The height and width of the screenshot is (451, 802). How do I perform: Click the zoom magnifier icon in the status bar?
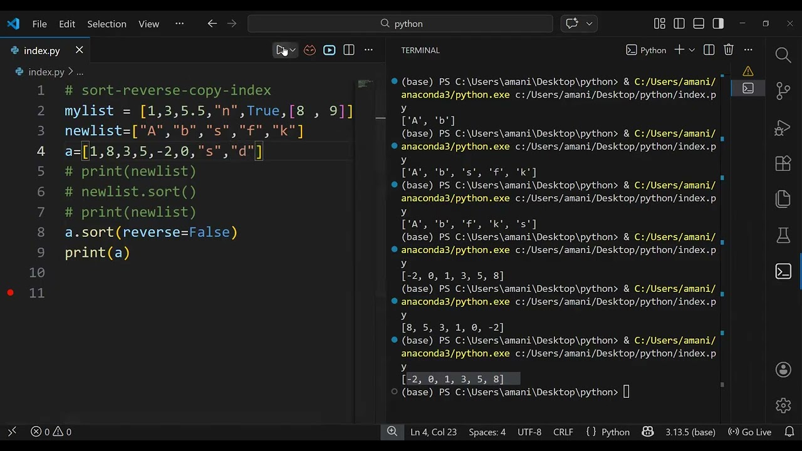(392, 432)
